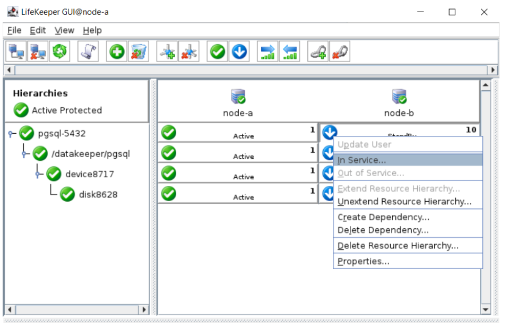The height and width of the screenshot is (328, 509).
Task: Click the Delete Resource Hierarchy trash icon
Action: click(139, 51)
